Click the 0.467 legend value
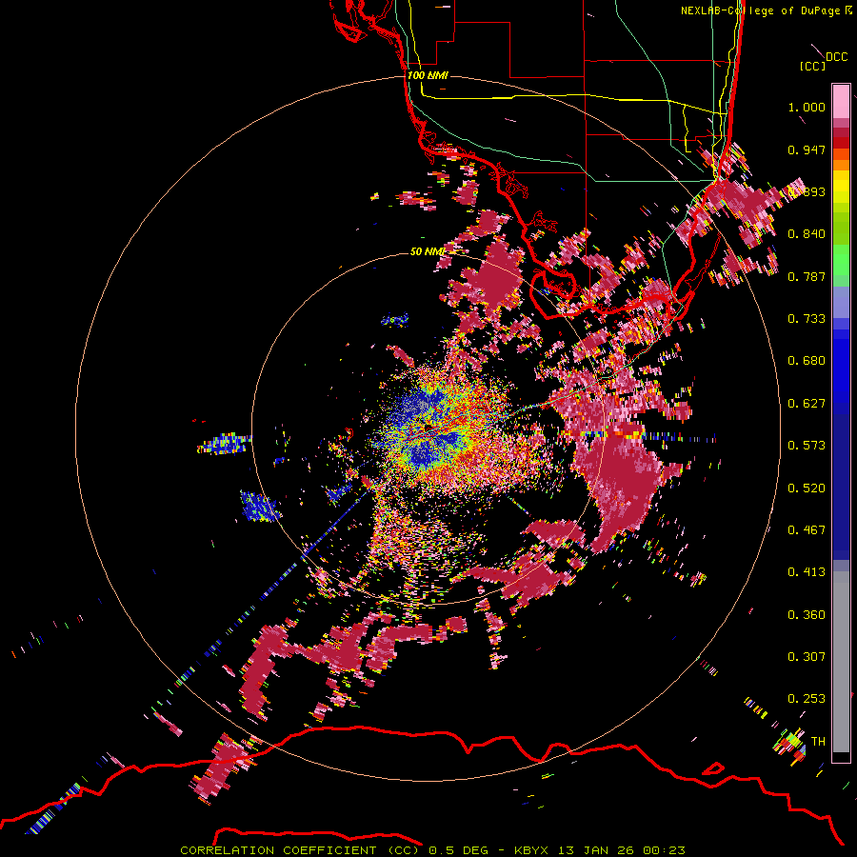The image size is (857, 857). [807, 530]
